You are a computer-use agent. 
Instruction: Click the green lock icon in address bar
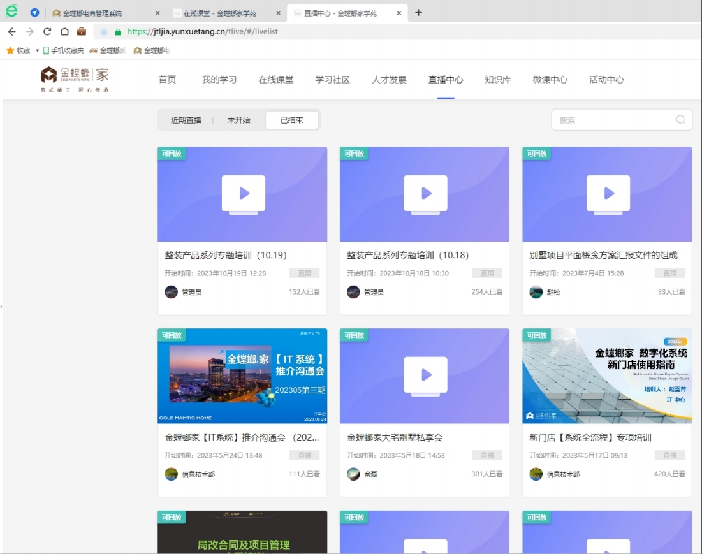118,32
